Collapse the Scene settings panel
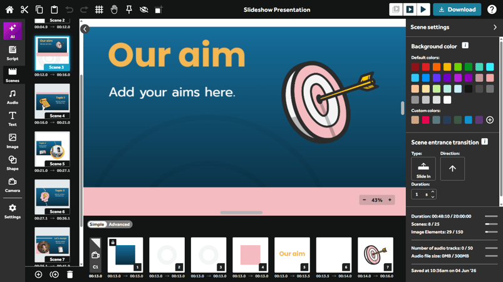 click(495, 28)
